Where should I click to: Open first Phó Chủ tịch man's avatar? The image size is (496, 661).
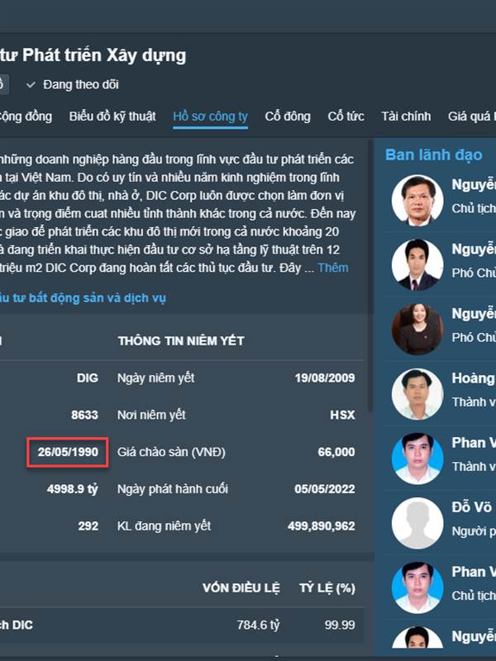[x=417, y=264]
